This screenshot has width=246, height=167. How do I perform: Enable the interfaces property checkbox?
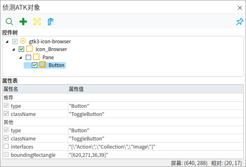[x=6, y=147]
